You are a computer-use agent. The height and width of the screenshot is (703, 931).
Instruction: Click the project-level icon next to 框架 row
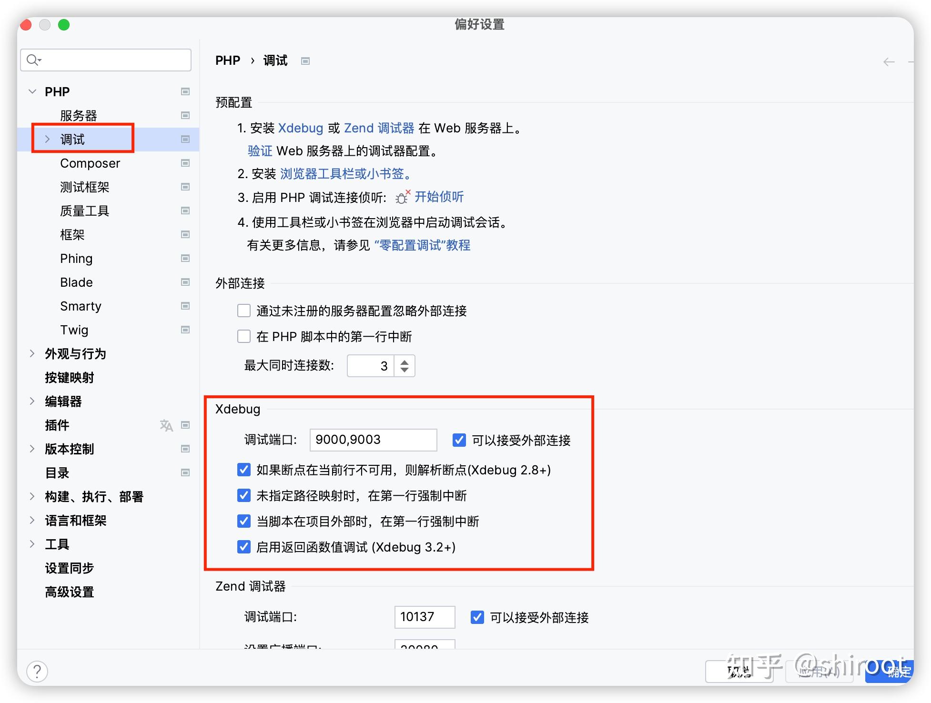click(x=185, y=234)
